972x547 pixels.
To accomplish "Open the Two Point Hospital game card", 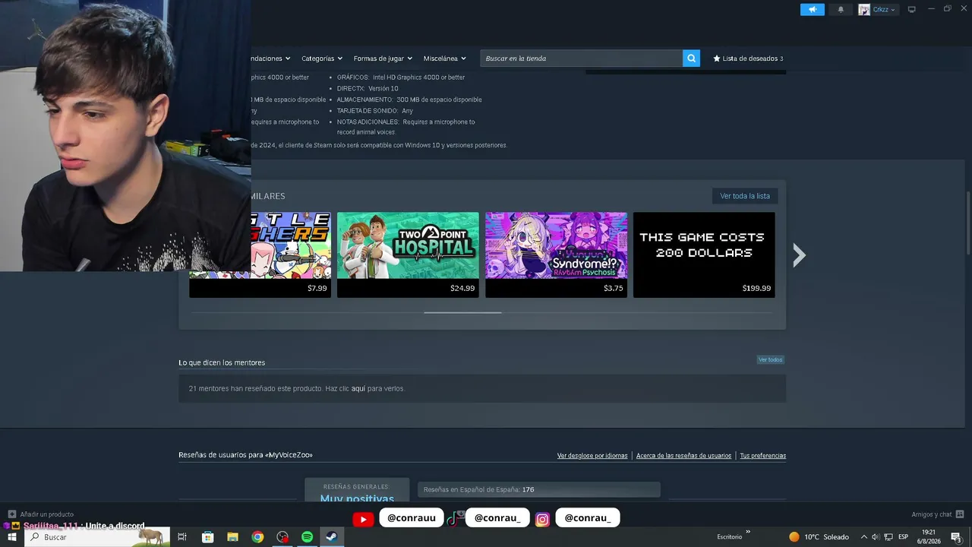I will coord(408,255).
